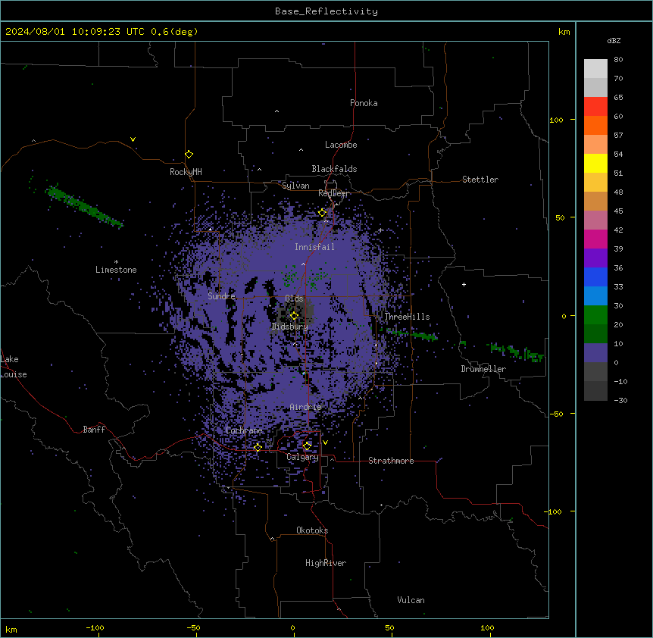
Task: Click the Ponoka city label
Action: point(364,103)
